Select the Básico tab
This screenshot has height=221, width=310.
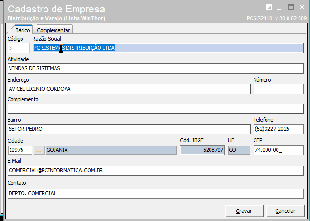(x=22, y=30)
